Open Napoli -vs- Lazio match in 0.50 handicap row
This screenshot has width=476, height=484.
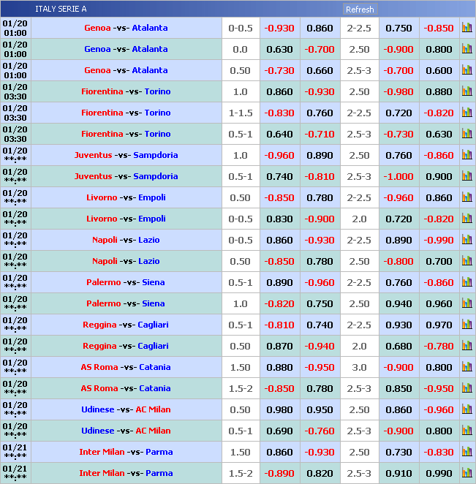coord(126,261)
